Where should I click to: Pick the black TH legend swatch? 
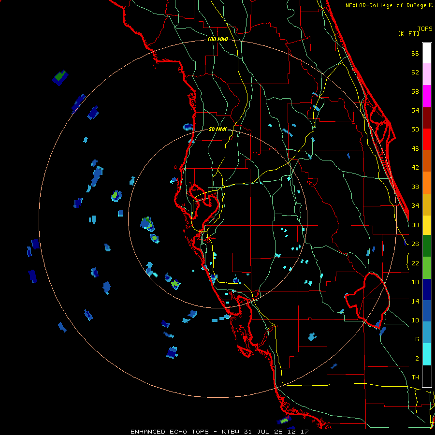tap(427, 376)
